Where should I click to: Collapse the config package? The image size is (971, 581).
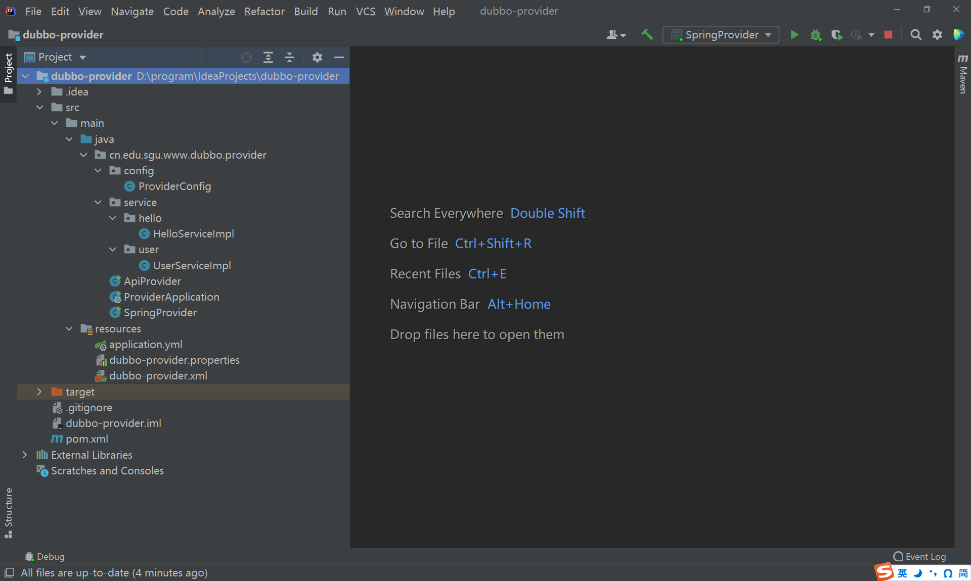tap(98, 171)
